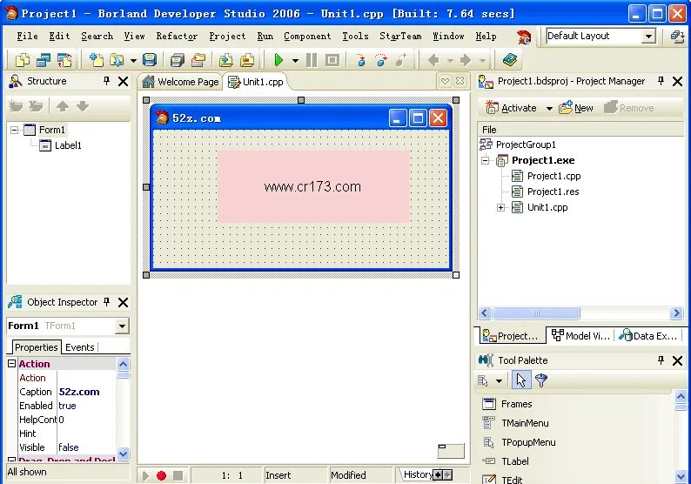Open the Run button dropdown arrow
The height and width of the screenshot is (484, 691).
pyautogui.click(x=295, y=60)
